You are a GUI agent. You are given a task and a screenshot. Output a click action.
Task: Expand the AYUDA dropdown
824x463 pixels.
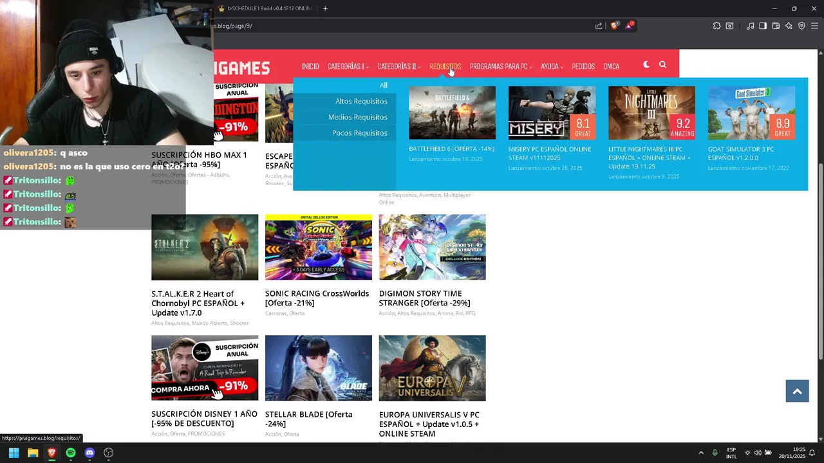coord(552,66)
